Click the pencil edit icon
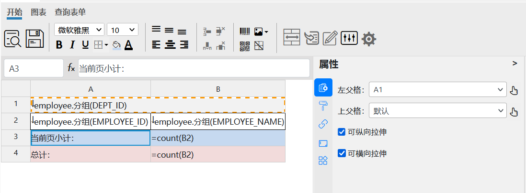This screenshot has width=526, height=193. point(330,38)
